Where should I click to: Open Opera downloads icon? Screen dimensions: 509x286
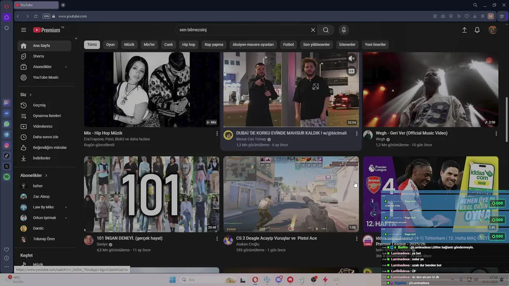(475, 16)
